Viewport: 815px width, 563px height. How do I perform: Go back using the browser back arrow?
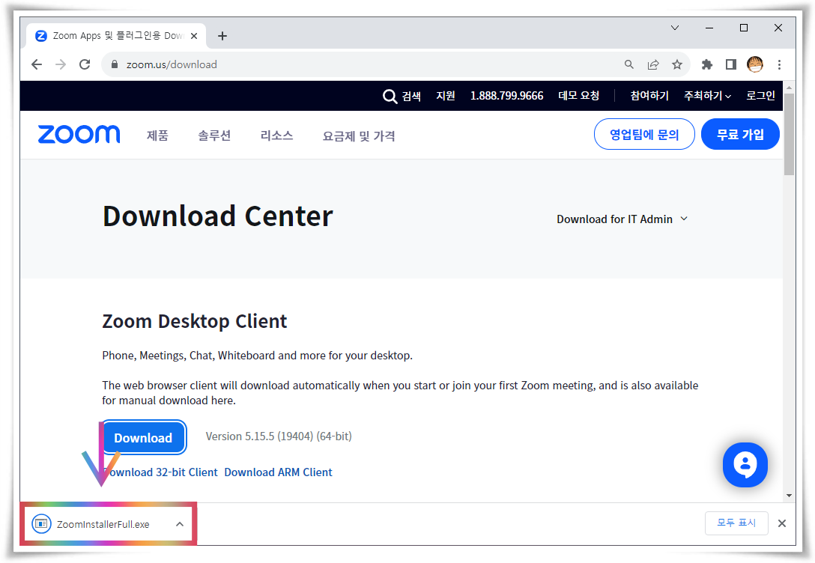coord(37,64)
